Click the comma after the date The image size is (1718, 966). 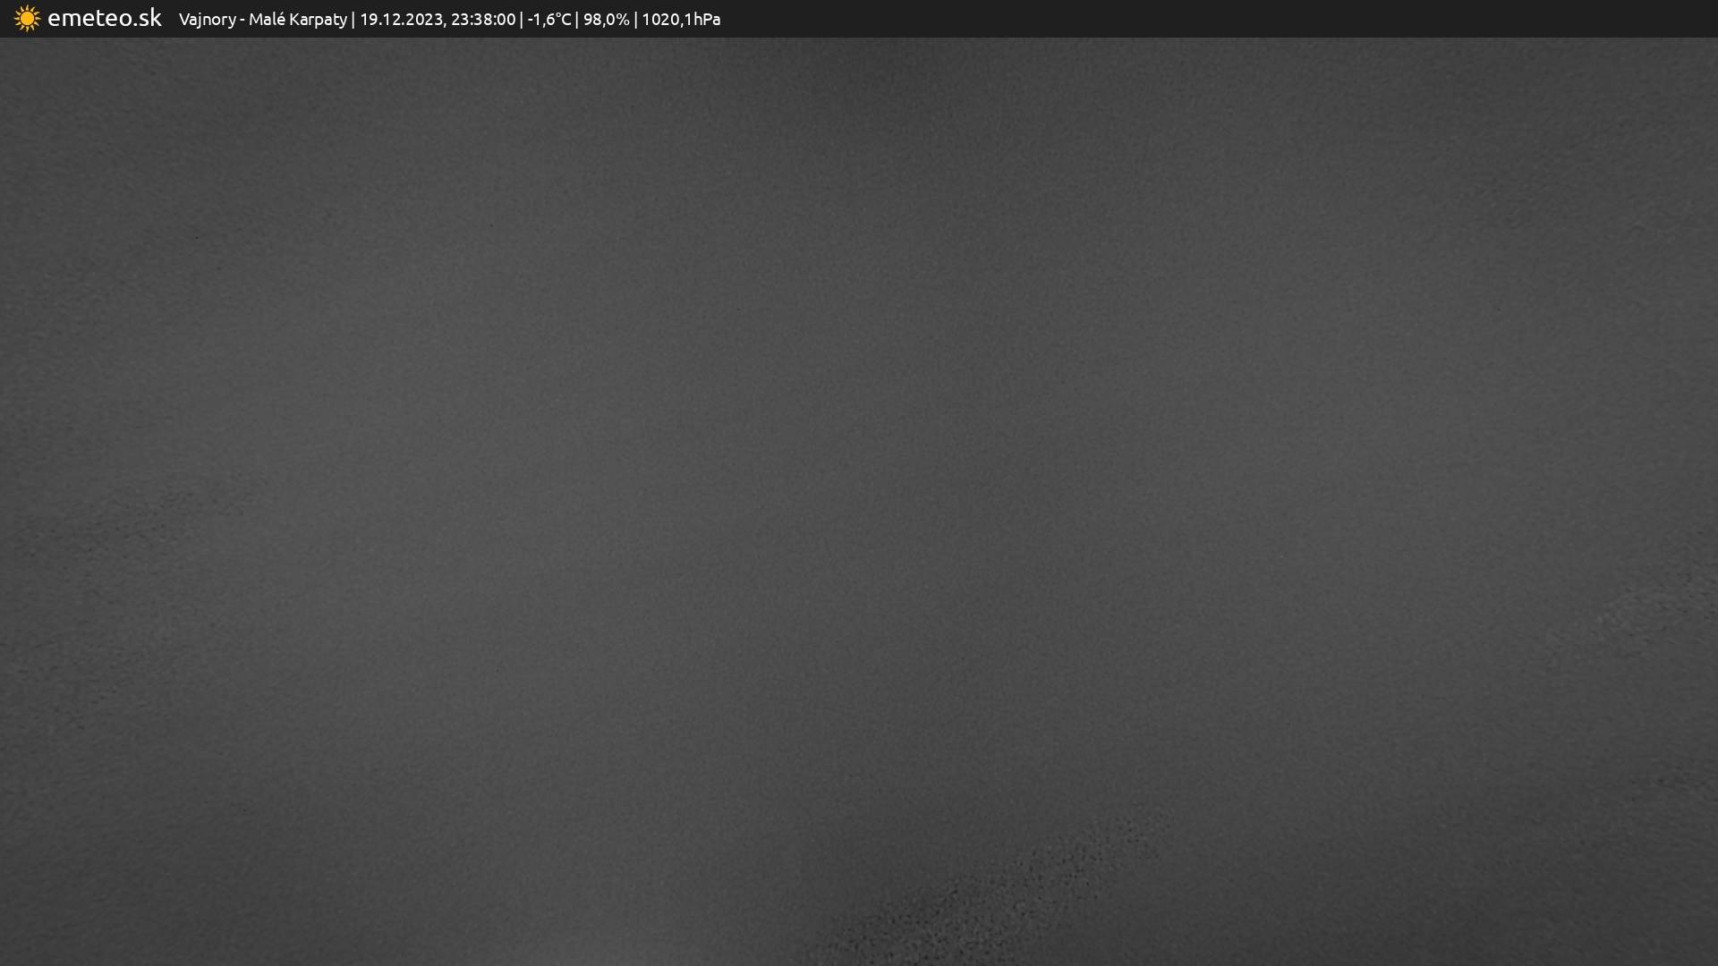(445, 23)
